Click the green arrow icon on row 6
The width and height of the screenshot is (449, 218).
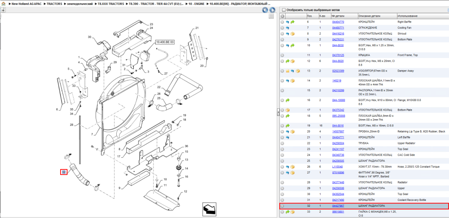click(x=292, y=22)
